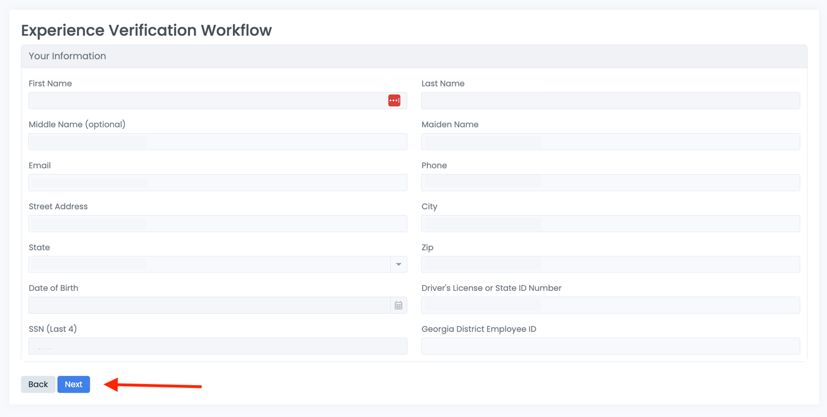Screen dimensions: 827x417
Task: Click the Back button
Action: coord(38,384)
